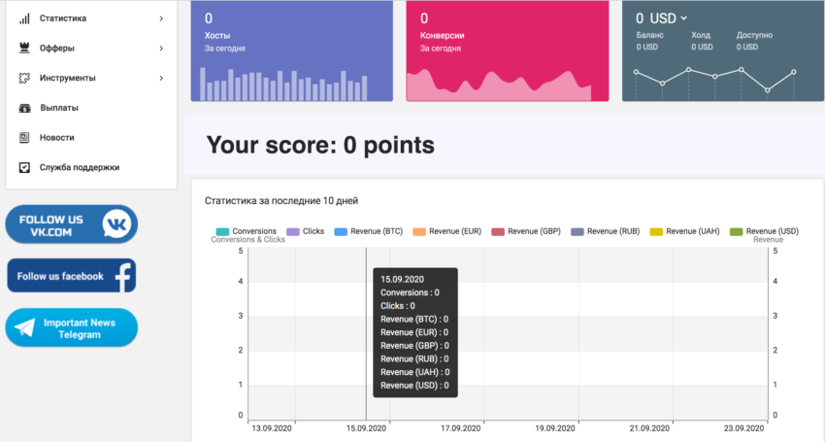The width and height of the screenshot is (825, 442).
Task: Click the Баланс label
Action: 649,35
